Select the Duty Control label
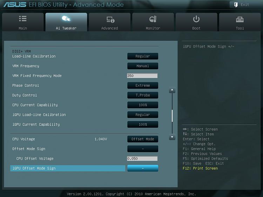263x197 pixels. [x=25, y=95]
